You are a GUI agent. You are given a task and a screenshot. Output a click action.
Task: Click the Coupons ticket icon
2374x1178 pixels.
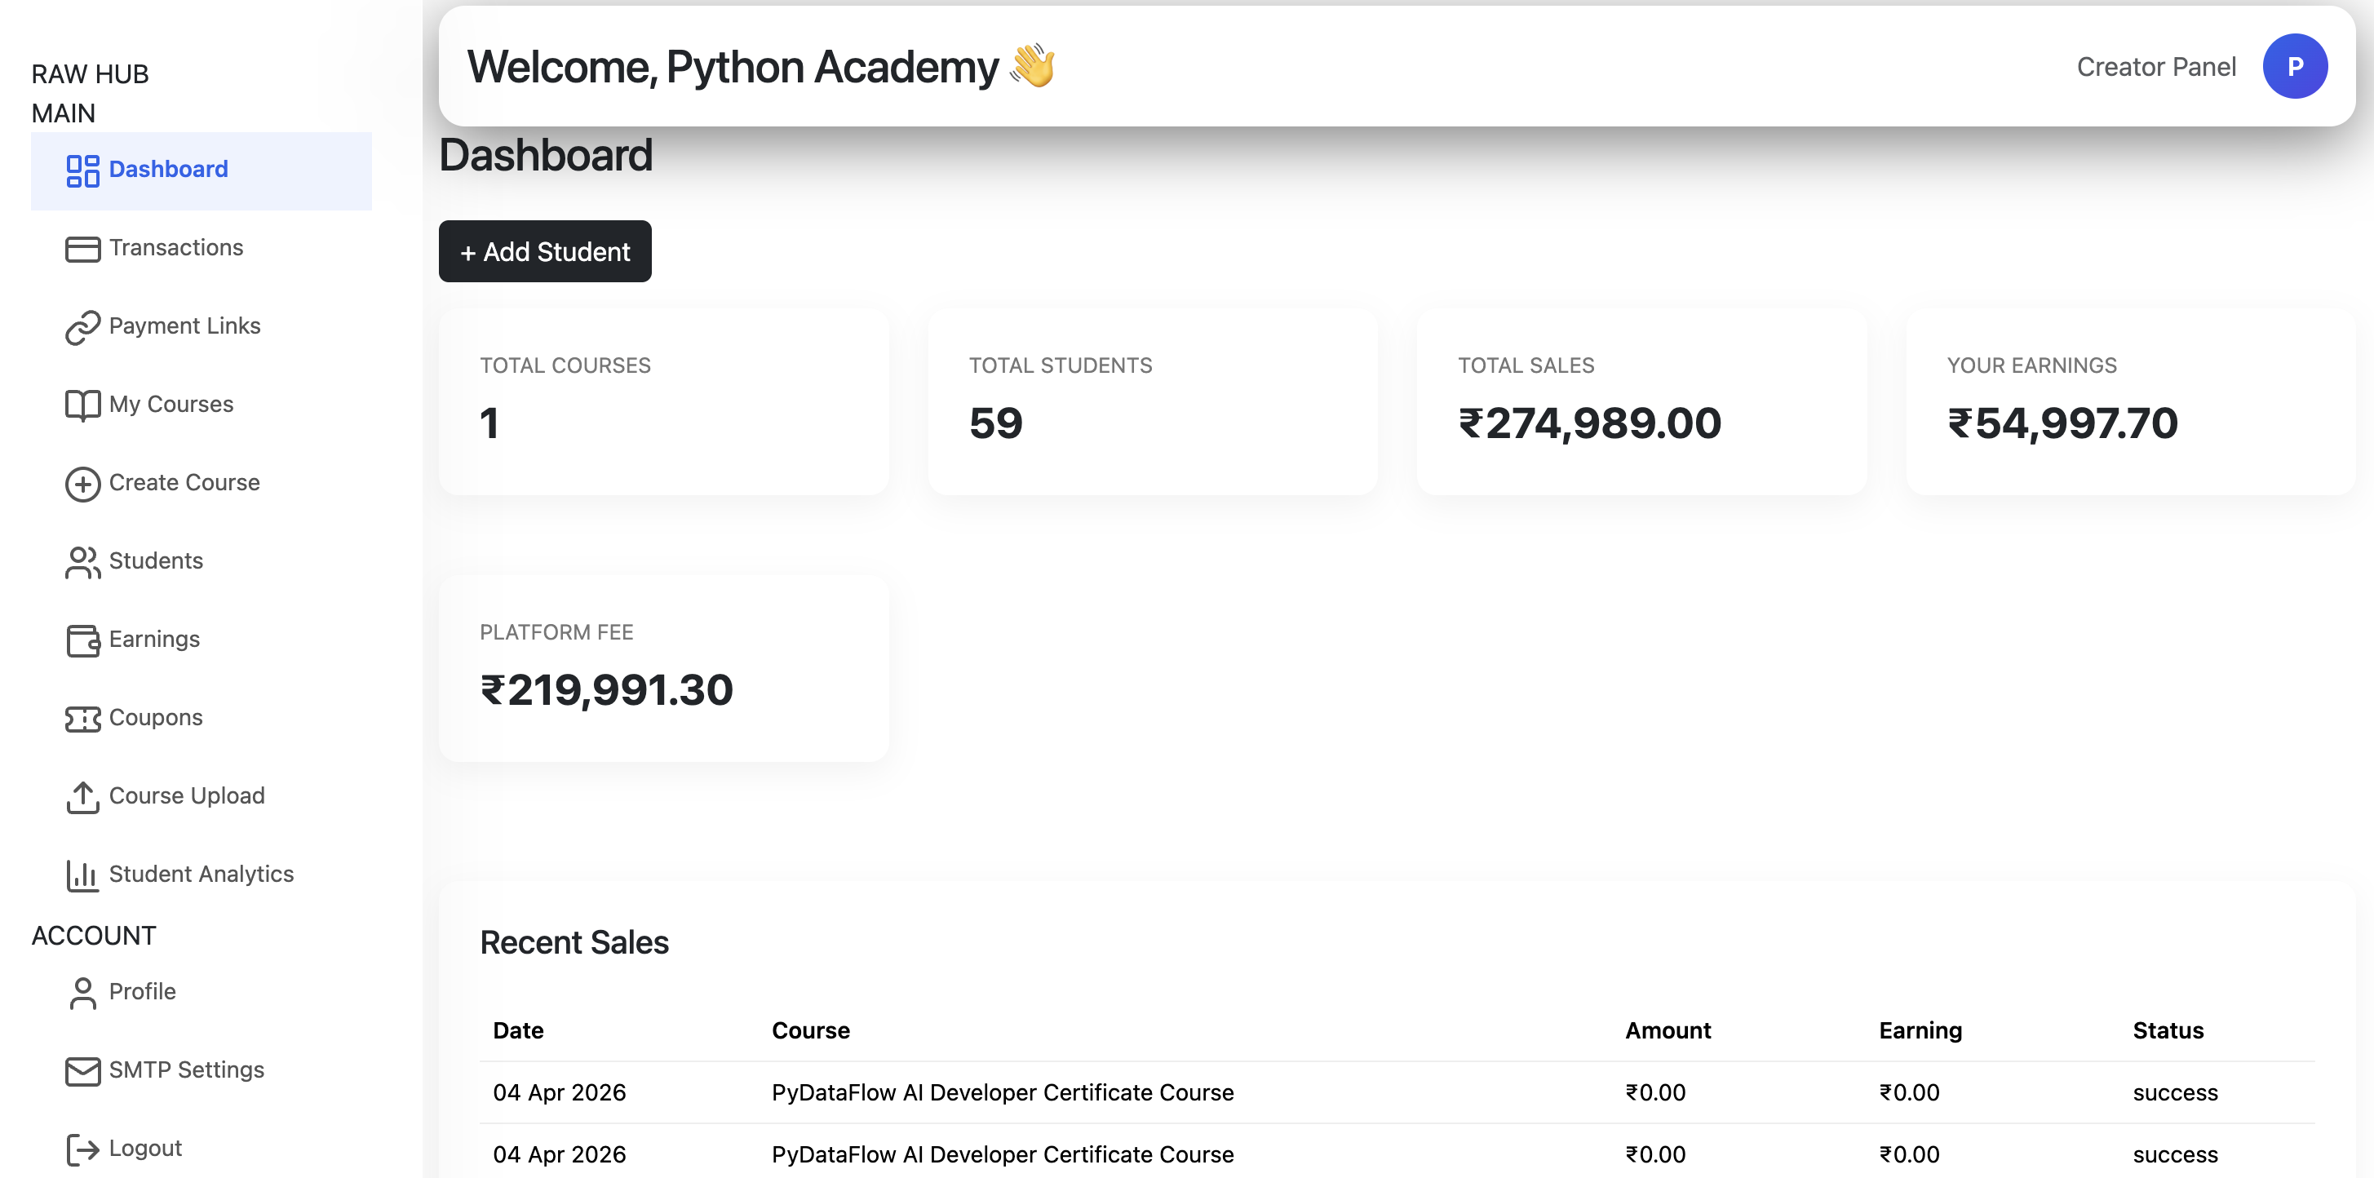click(82, 719)
